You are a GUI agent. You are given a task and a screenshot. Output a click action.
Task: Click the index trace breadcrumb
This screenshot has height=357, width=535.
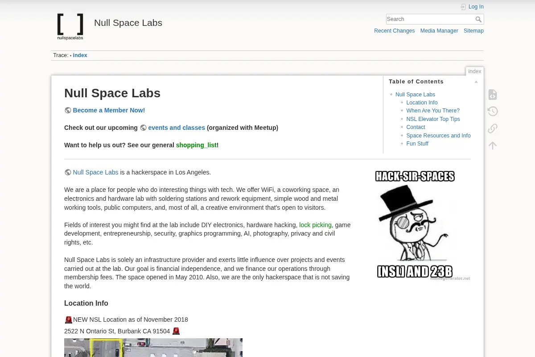pos(80,55)
